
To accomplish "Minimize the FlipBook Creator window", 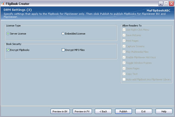I will (x=161, y=4).
